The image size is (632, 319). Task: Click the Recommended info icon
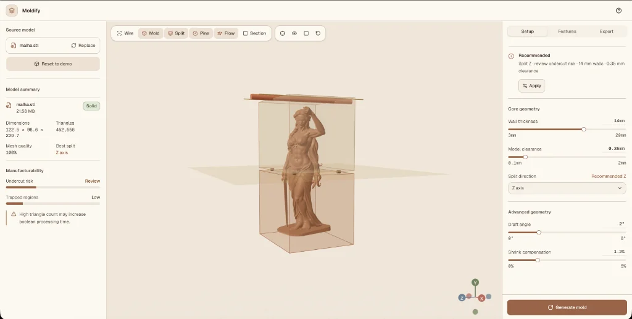pyautogui.click(x=511, y=56)
